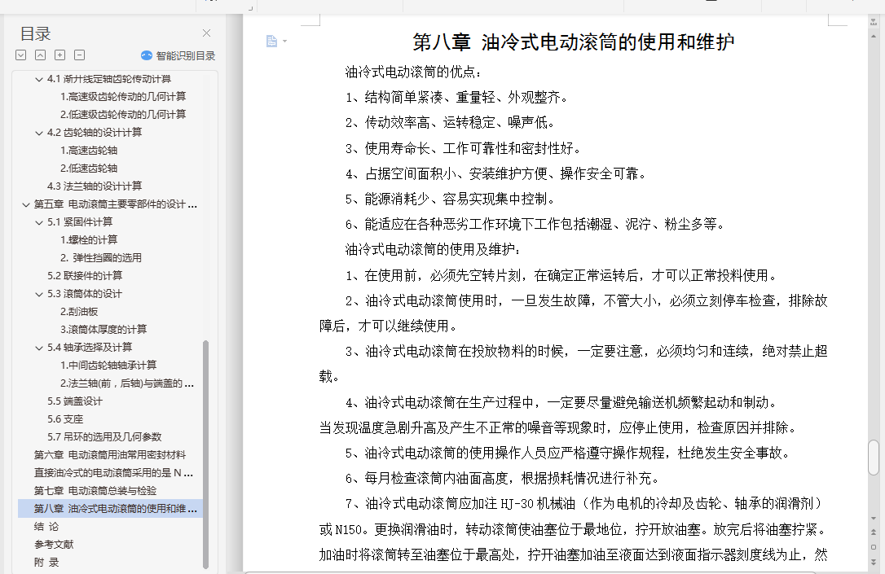The height and width of the screenshot is (574, 885).
Task: Jump to 结 论 section
Action: (x=46, y=527)
